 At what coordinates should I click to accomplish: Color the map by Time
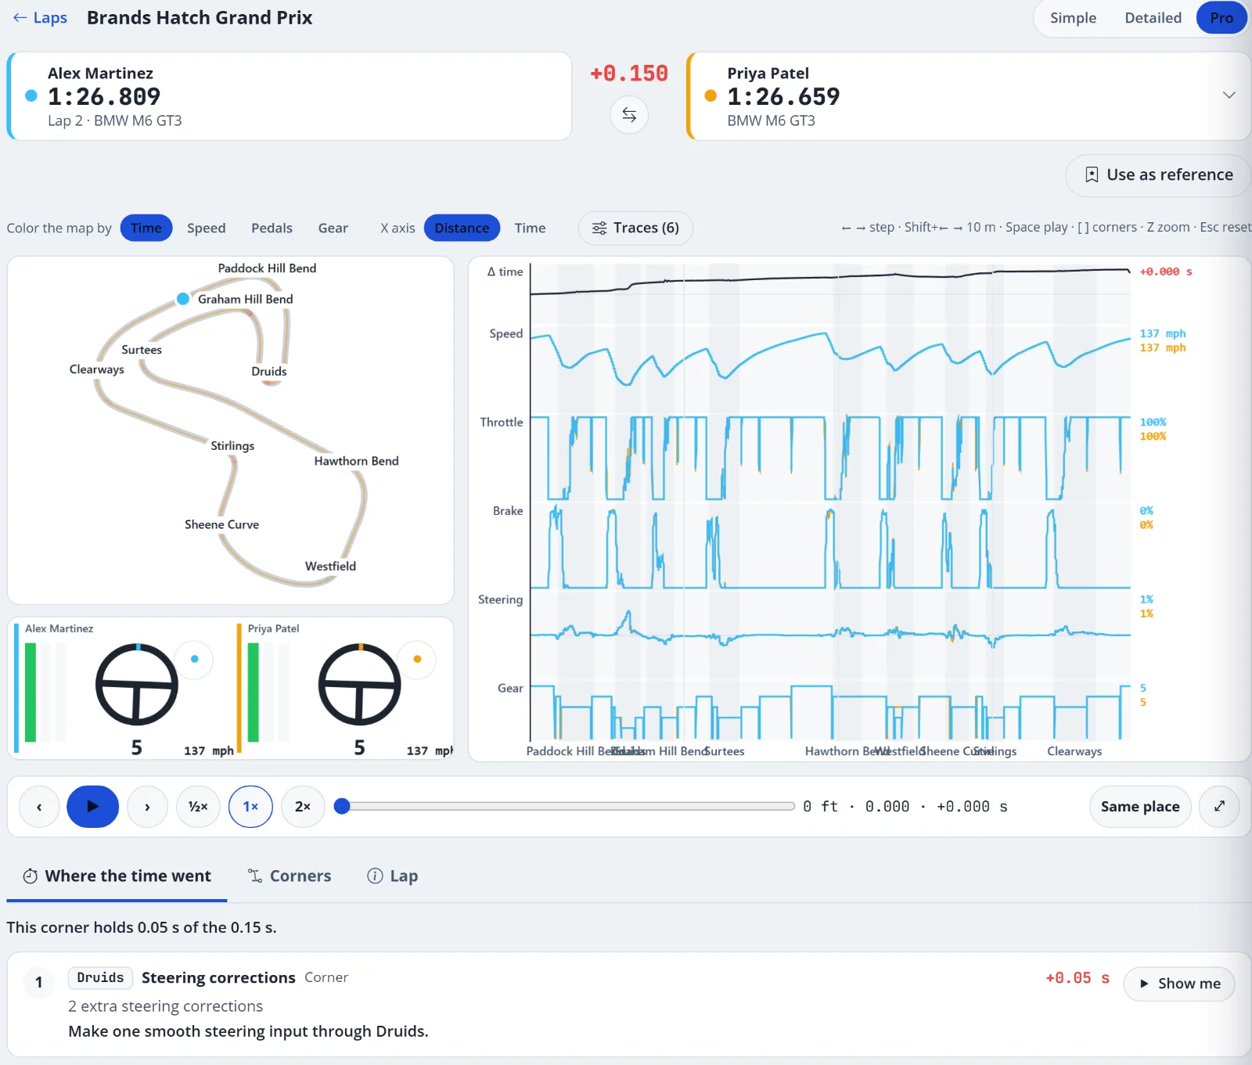coord(146,228)
